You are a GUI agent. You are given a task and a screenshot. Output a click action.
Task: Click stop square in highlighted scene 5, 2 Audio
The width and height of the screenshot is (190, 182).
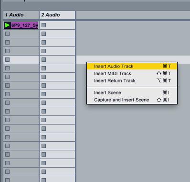pos(43,59)
